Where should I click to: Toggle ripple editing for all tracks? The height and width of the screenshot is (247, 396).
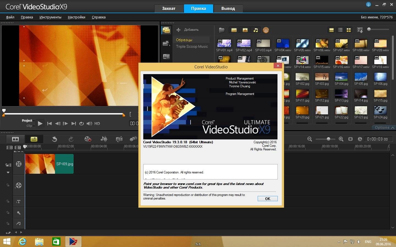[x=8, y=165]
